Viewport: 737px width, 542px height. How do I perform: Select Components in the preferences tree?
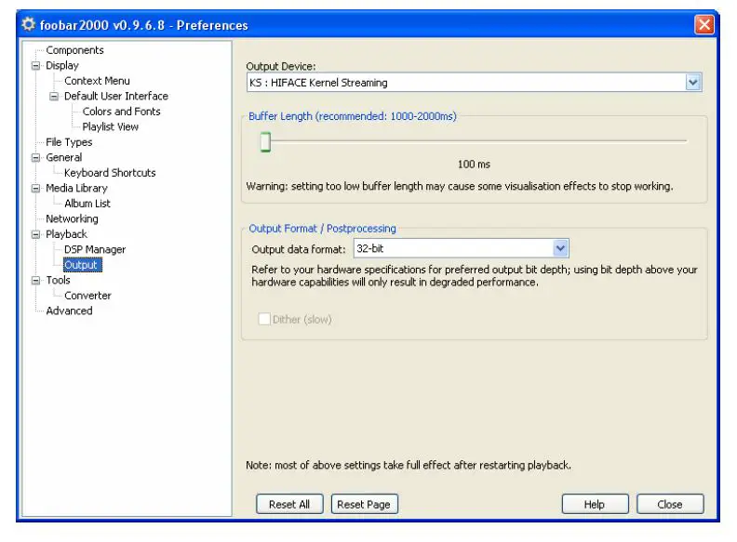coord(74,50)
